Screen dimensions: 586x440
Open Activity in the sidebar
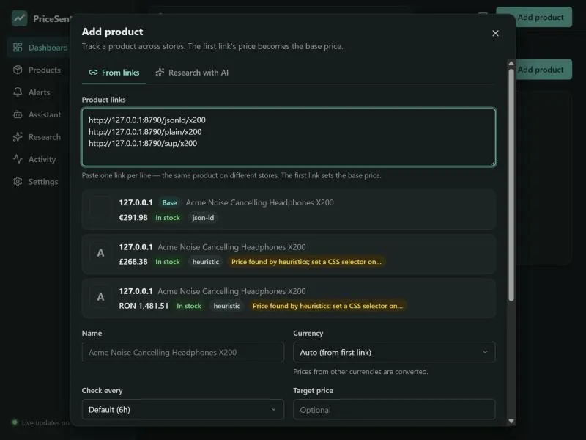39,159
